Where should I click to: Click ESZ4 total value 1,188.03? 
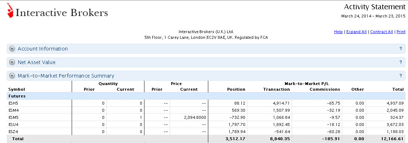point(395,132)
